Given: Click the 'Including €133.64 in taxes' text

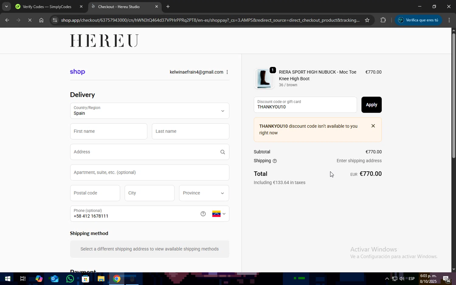Looking at the screenshot, I should tap(279, 183).
